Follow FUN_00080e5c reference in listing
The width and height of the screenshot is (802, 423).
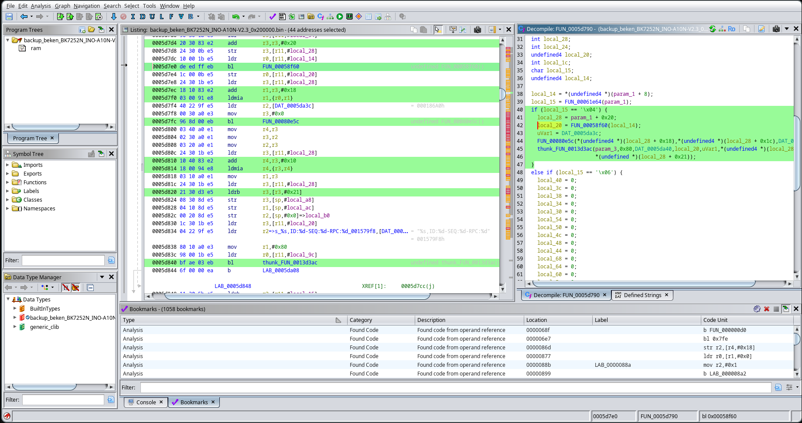coord(280,122)
